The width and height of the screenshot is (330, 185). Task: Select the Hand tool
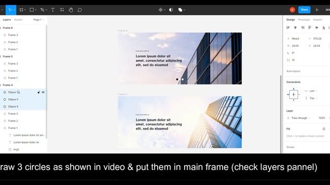[x=71, y=10]
